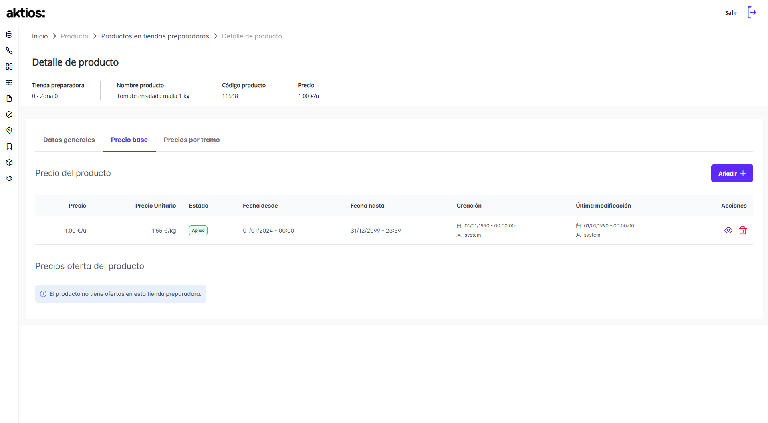Image resolution: width=768 pixels, height=423 pixels.
Task: Switch to Datos generales tab
Action: 69,140
